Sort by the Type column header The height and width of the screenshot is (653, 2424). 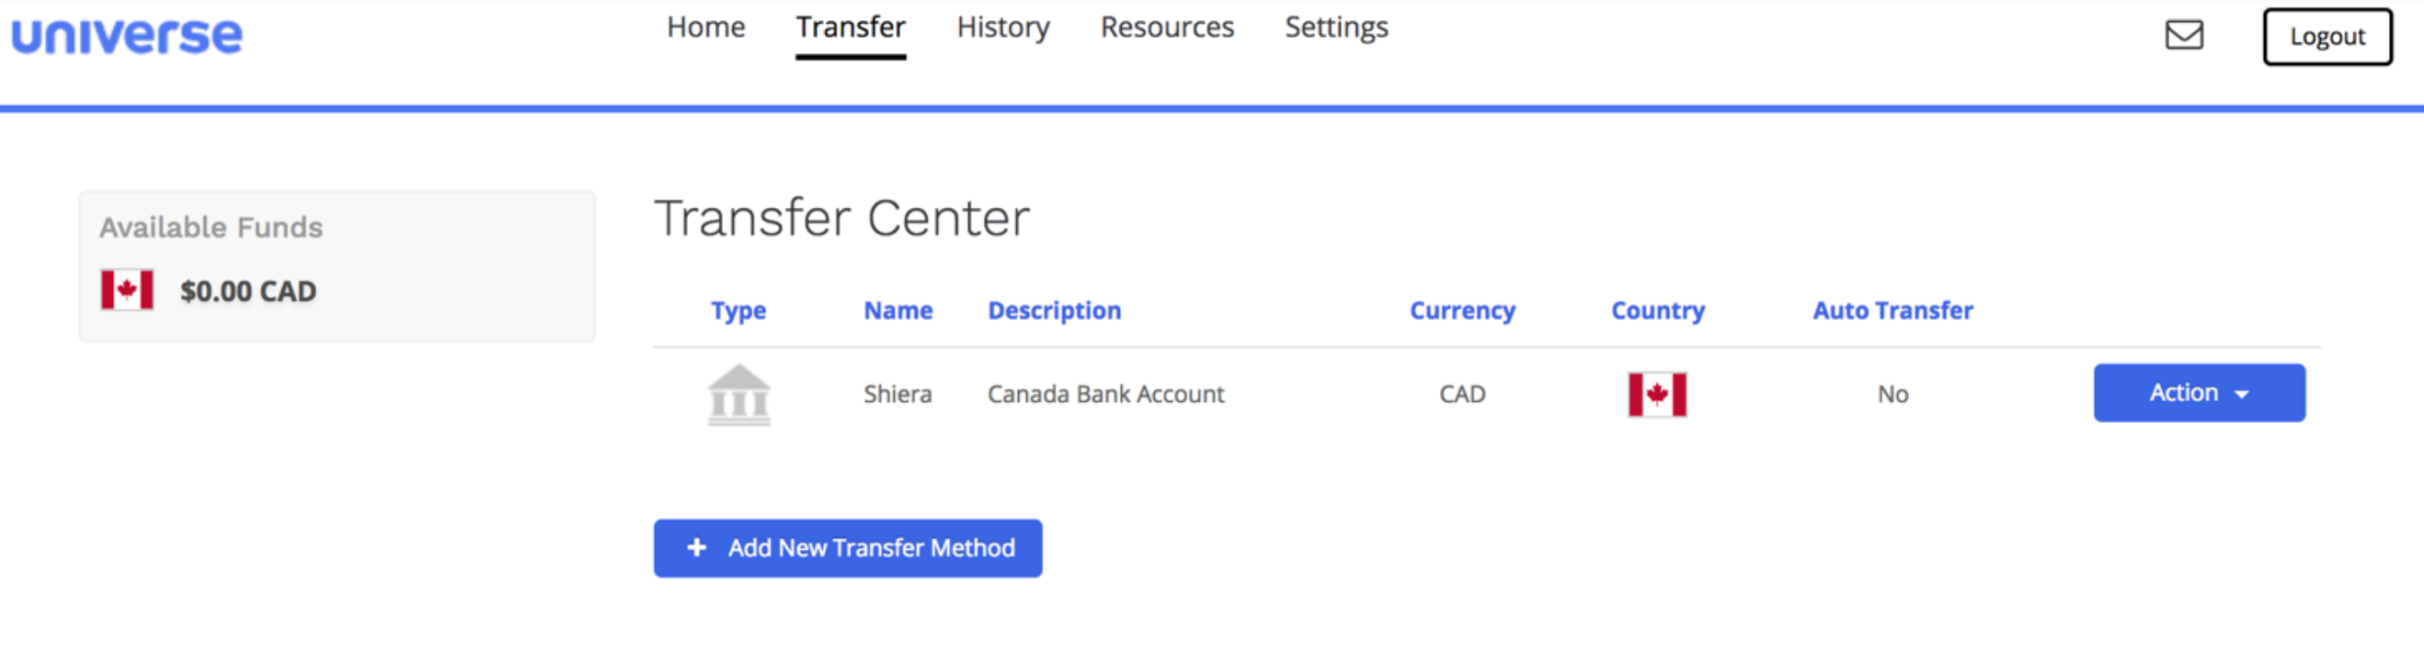pos(737,311)
